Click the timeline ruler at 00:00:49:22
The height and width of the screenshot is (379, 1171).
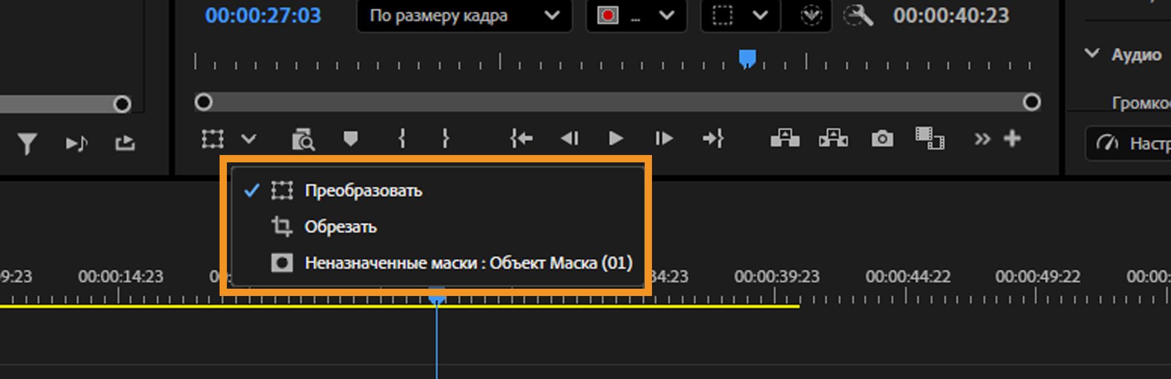pyautogui.click(x=1037, y=276)
